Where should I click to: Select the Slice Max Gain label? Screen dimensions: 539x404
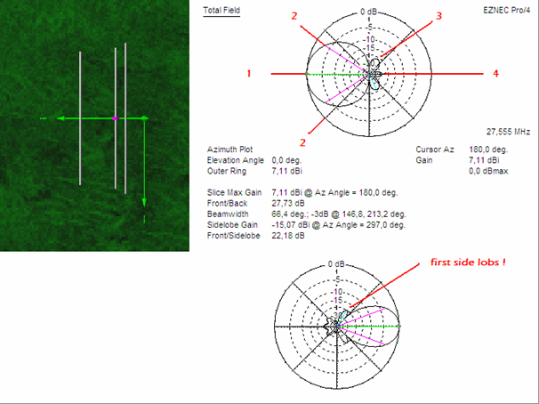pos(234,192)
